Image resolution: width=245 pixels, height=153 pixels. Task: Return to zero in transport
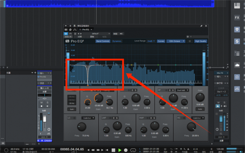pyautogui.click(x=107, y=150)
